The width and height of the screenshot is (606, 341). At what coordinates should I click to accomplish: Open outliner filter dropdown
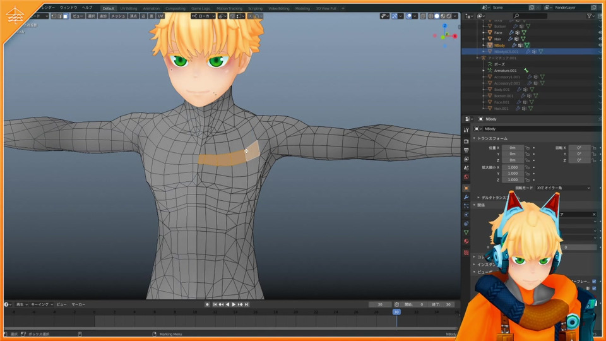coord(591,16)
